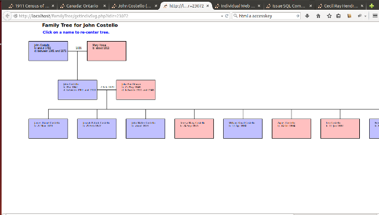Viewport: 379px width, 215px height.
Task: Reload the page with the refresh icon
Action: click(227, 16)
